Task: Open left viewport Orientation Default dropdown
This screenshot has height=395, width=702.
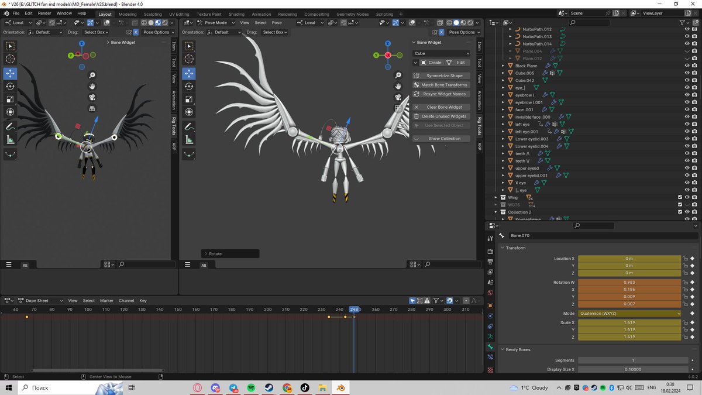Action: tap(46, 32)
